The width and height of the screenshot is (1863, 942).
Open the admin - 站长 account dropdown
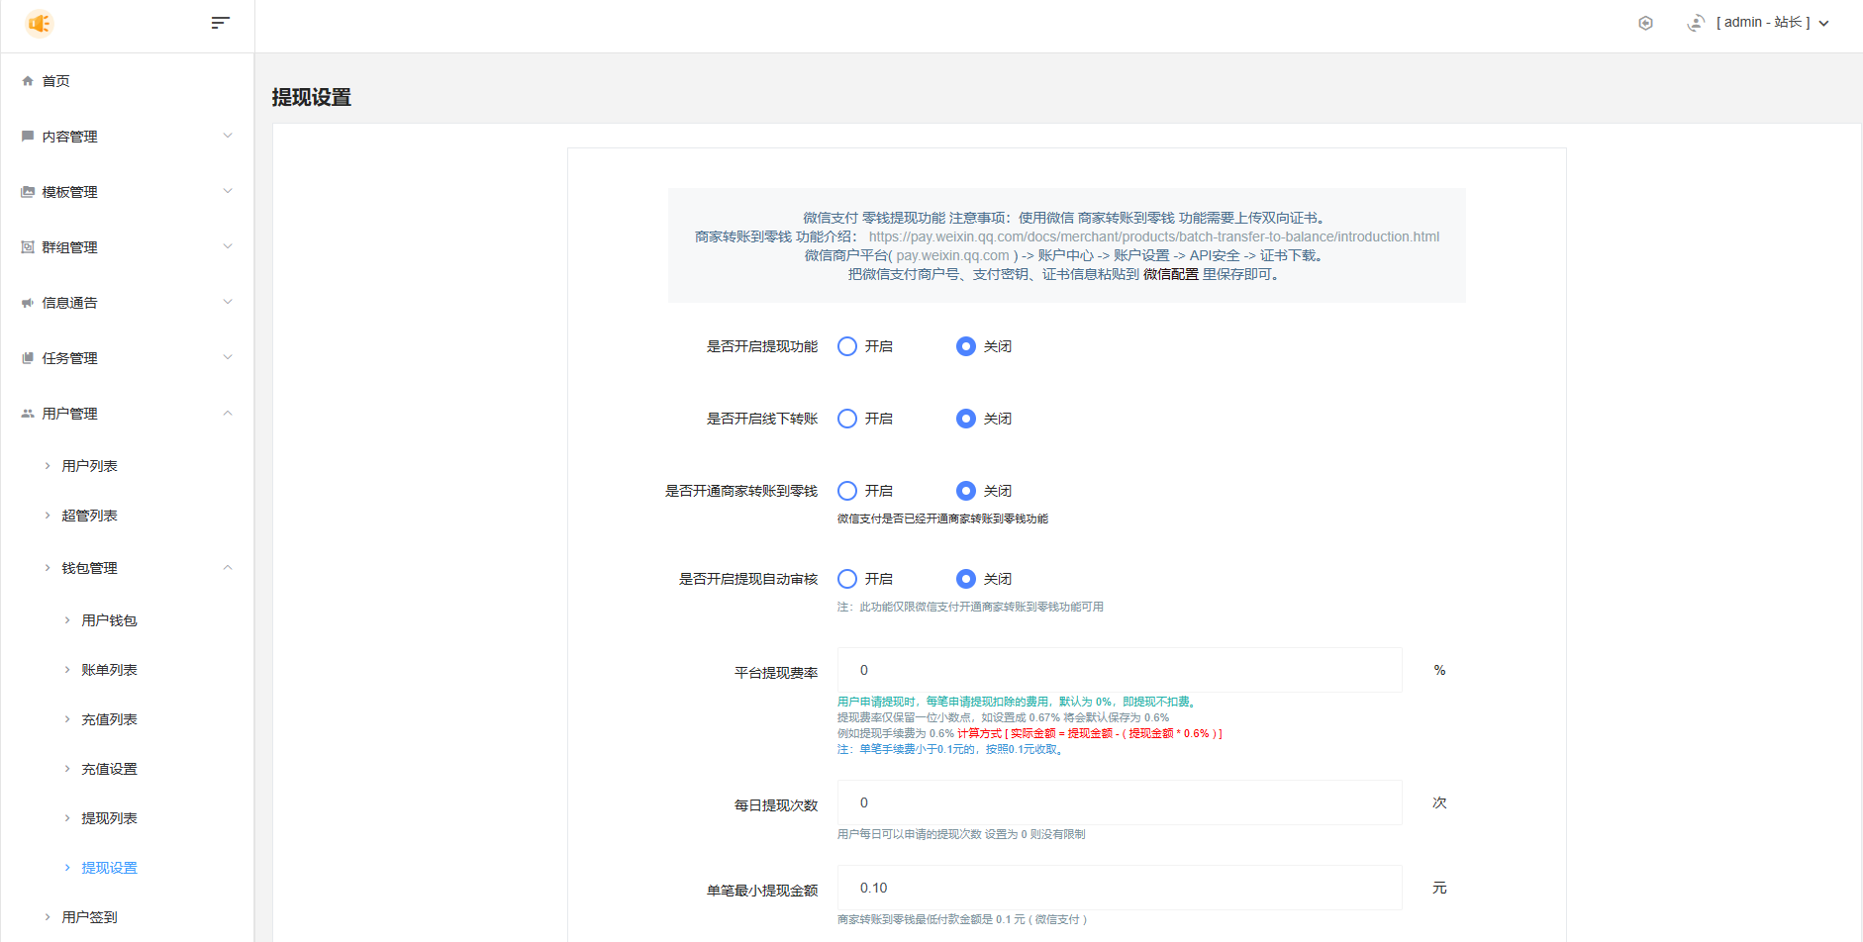(1771, 23)
